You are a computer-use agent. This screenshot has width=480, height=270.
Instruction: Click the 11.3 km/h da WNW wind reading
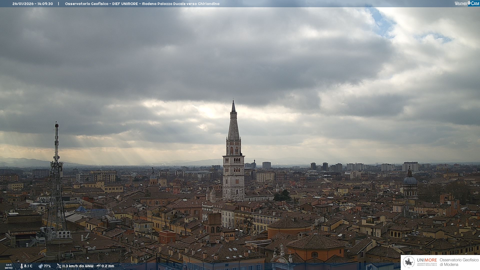point(78,266)
